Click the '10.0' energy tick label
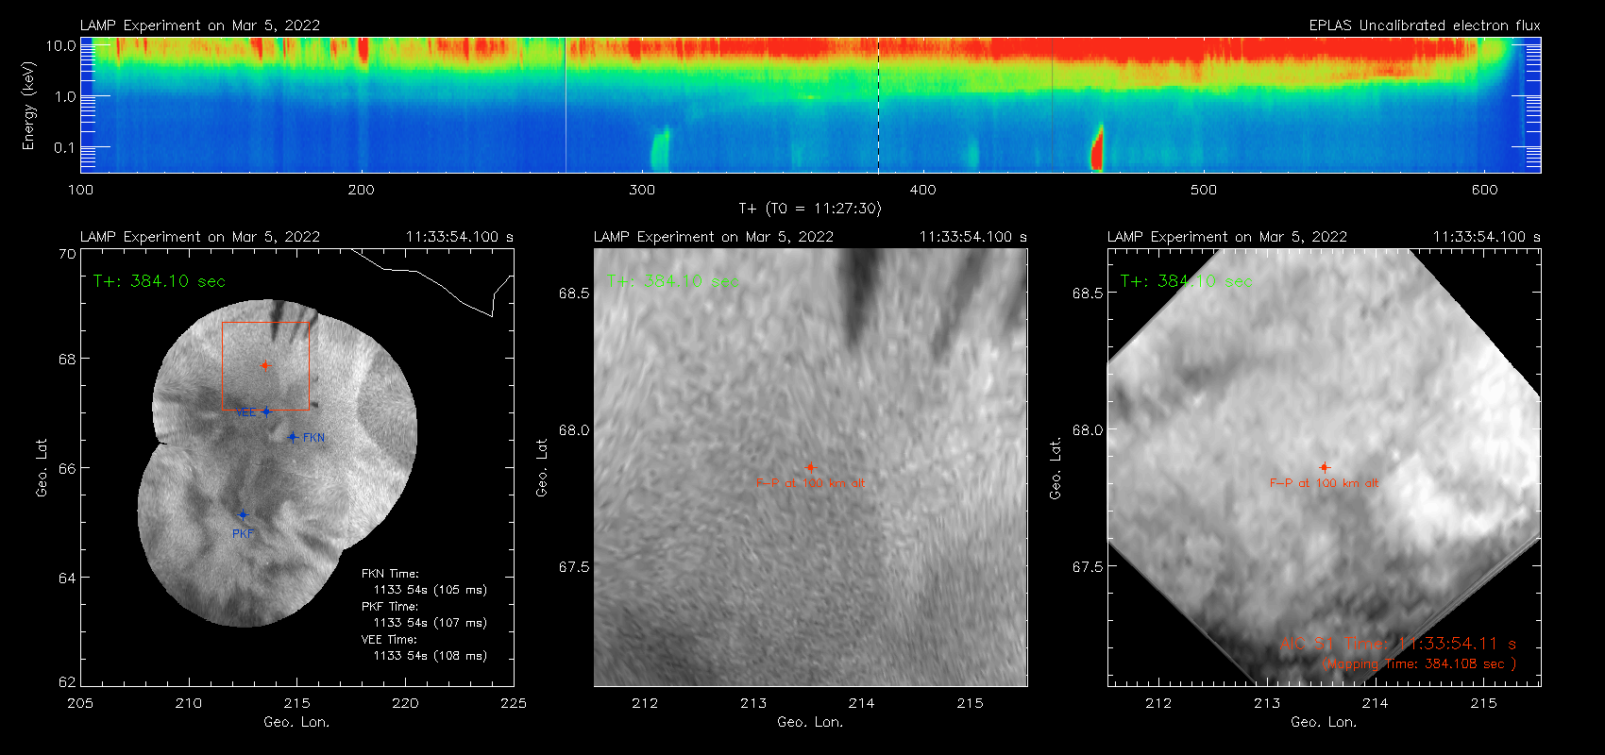The image size is (1605, 755). pyautogui.click(x=61, y=45)
